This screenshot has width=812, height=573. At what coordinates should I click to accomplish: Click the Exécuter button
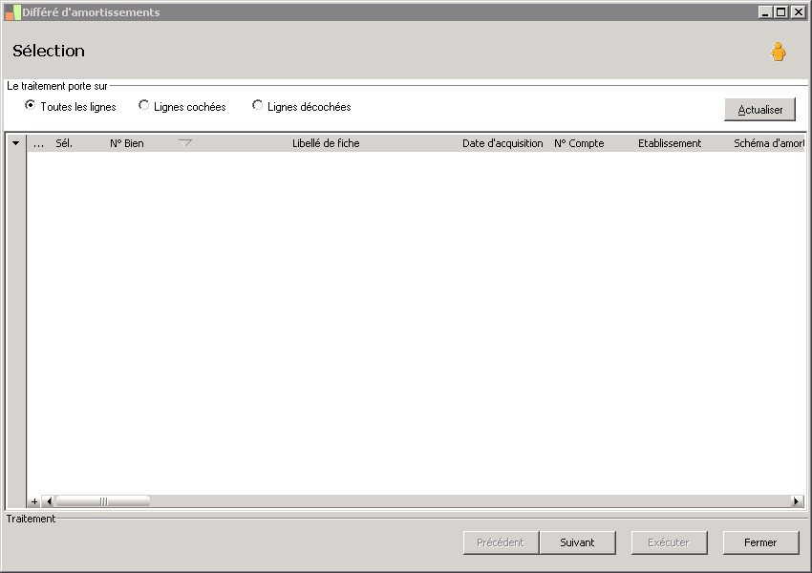[669, 542]
